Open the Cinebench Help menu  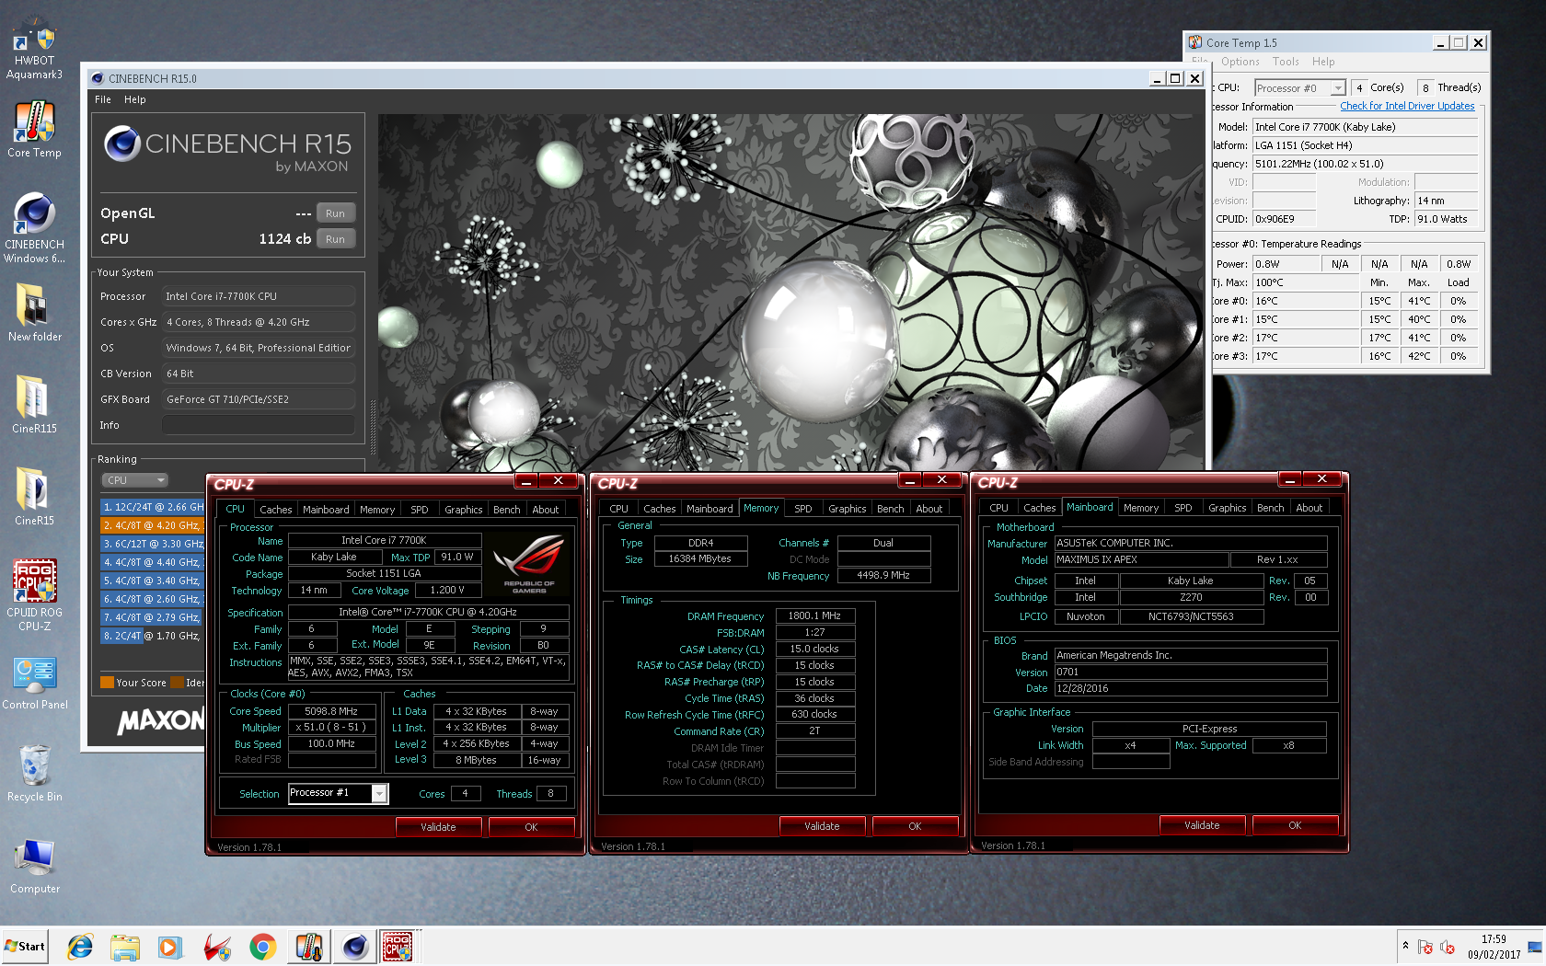click(x=135, y=99)
